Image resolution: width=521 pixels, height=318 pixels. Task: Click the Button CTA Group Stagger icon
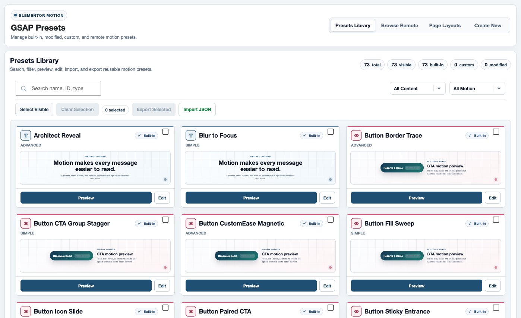(26, 223)
